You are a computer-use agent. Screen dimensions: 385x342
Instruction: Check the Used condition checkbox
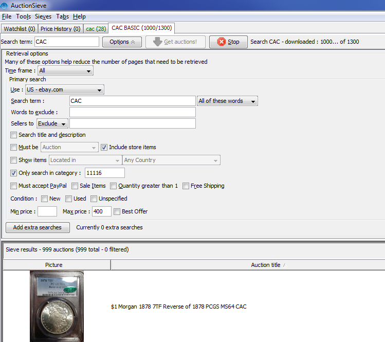(68, 199)
